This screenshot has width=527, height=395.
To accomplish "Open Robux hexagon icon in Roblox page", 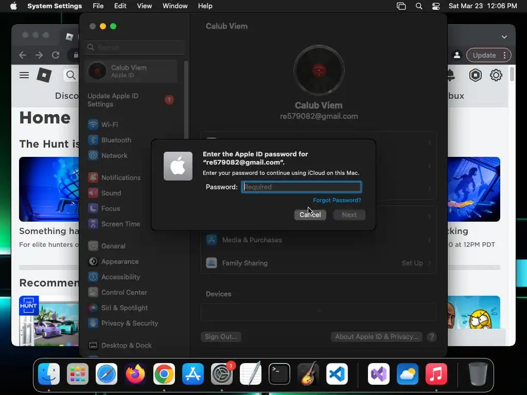I will 475,75.
